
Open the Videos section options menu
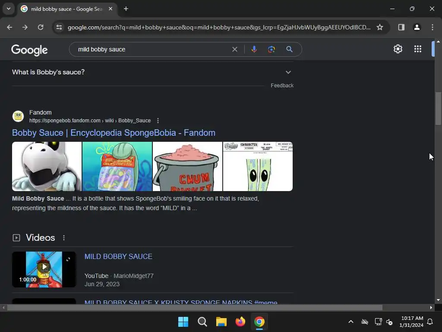tap(64, 238)
